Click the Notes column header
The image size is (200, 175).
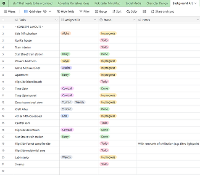coord(168,20)
